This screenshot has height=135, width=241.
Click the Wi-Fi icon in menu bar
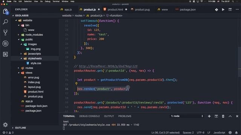point(201,1)
